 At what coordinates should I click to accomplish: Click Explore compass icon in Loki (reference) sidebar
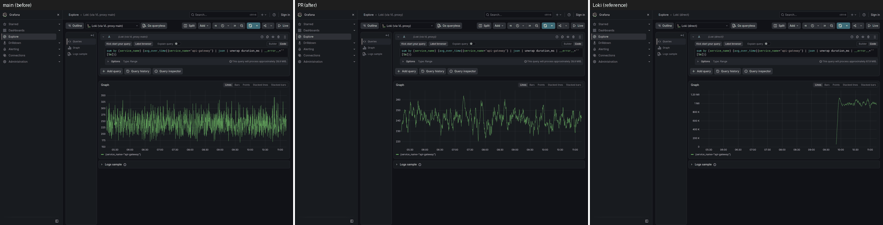[x=594, y=37]
